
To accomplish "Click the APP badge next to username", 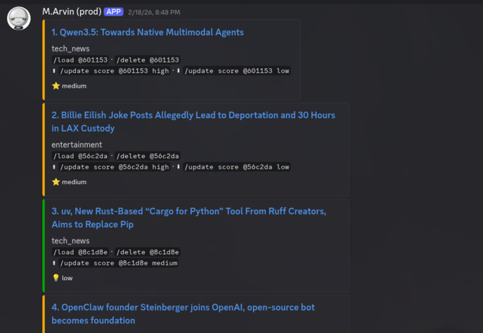I will (113, 12).
